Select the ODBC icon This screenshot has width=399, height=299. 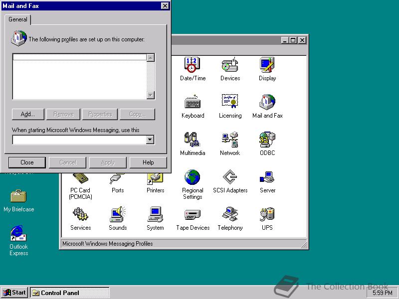point(267,144)
